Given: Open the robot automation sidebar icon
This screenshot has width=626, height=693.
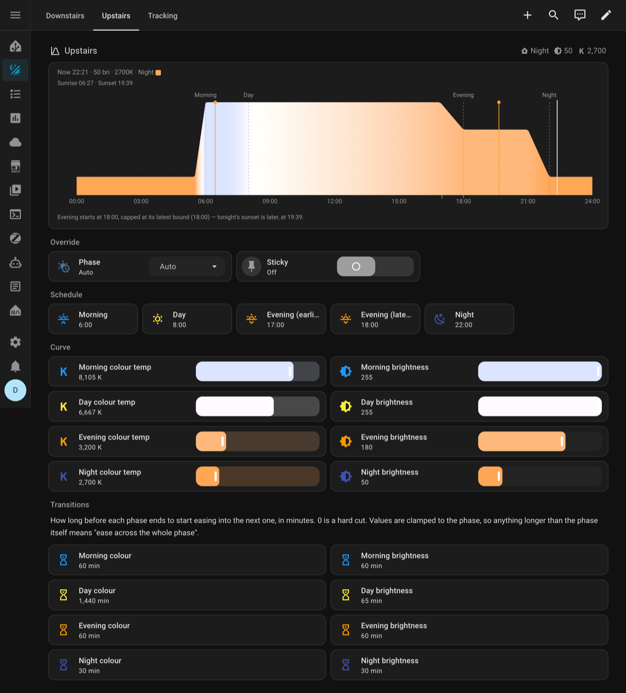Looking at the screenshot, I should 15,262.
